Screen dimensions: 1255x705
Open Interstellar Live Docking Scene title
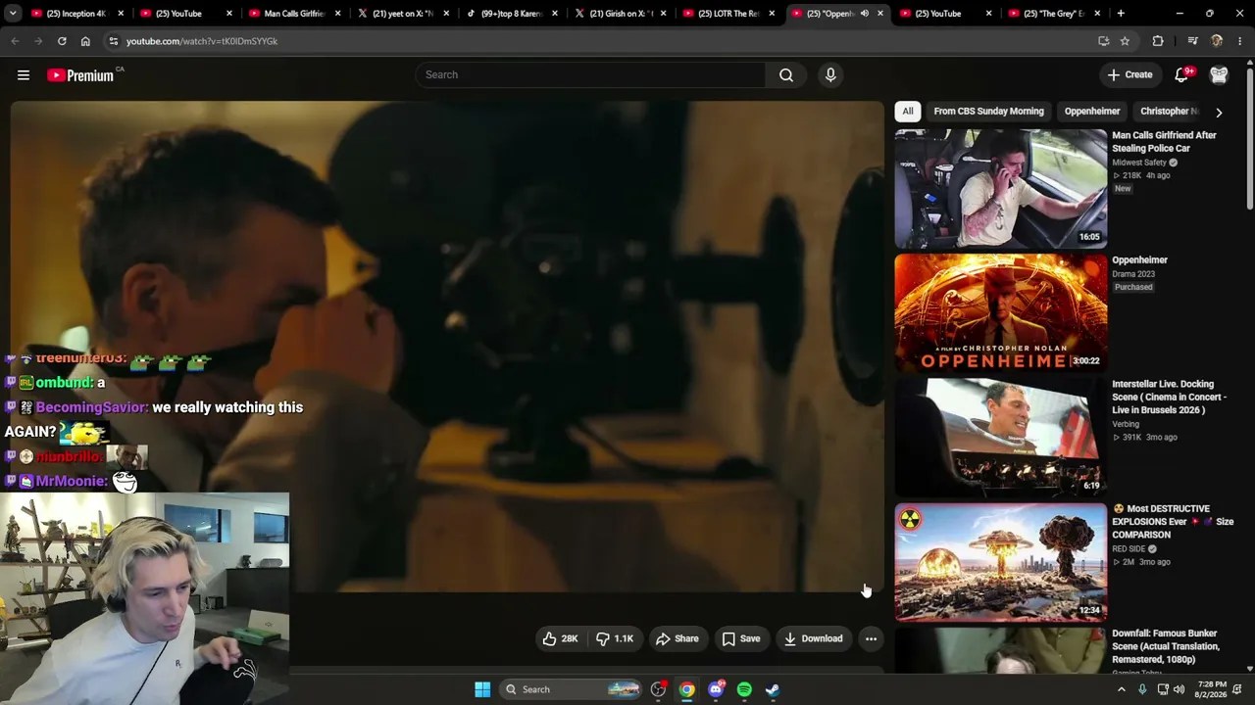point(1169,397)
